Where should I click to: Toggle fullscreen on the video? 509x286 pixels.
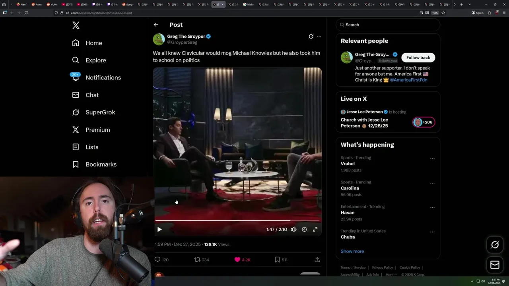click(315, 229)
